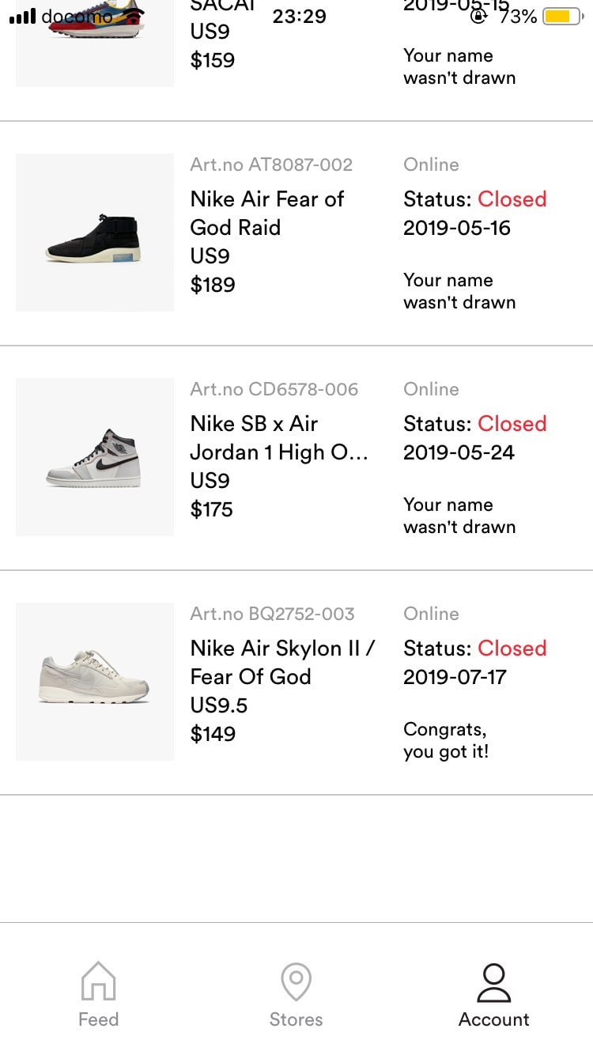Tap the Feed house icon

click(98, 981)
